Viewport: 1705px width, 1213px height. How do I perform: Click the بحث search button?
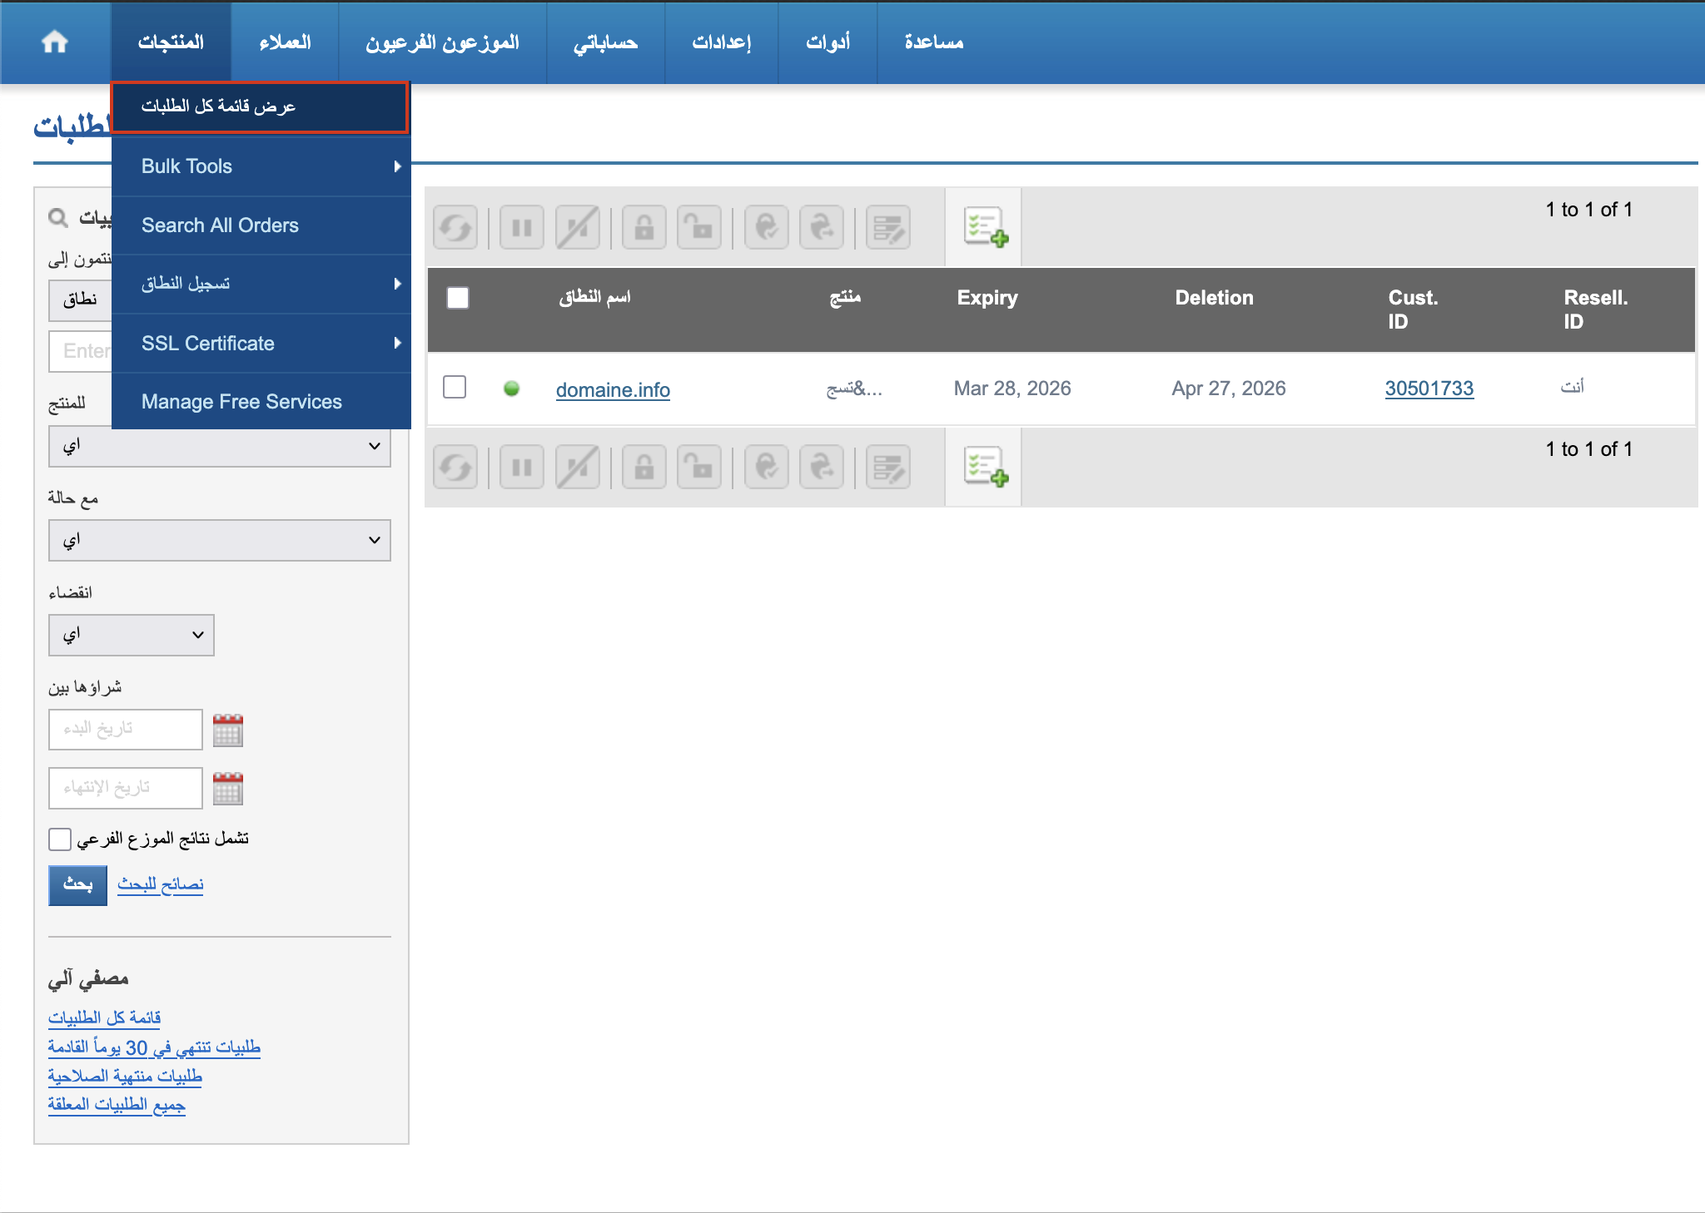(78, 884)
